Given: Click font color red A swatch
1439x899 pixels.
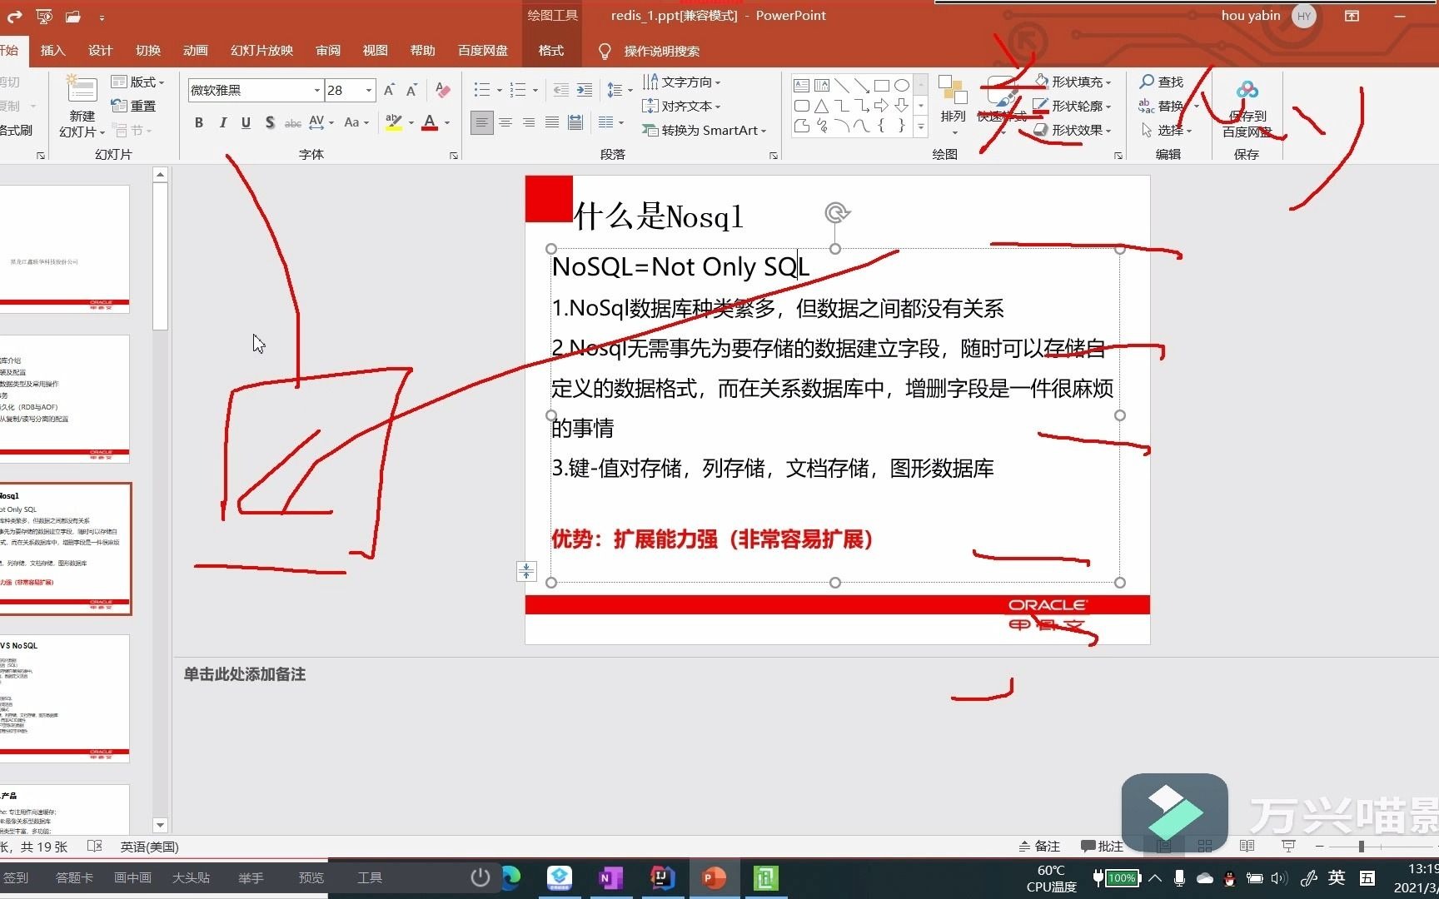Looking at the screenshot, I should (x=430, y=123).
